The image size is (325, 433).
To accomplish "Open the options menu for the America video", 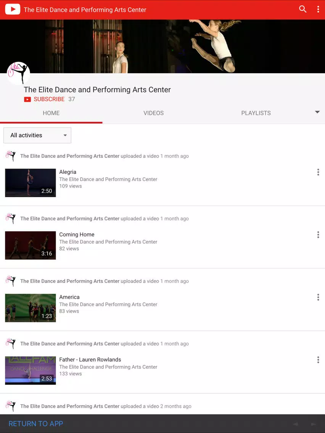I will 318,297.
